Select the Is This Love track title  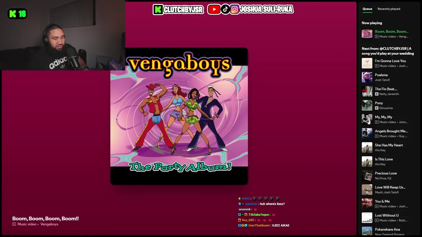[384, 159]
